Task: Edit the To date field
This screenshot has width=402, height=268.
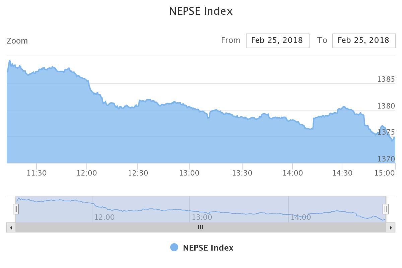Action: point(364,41)
